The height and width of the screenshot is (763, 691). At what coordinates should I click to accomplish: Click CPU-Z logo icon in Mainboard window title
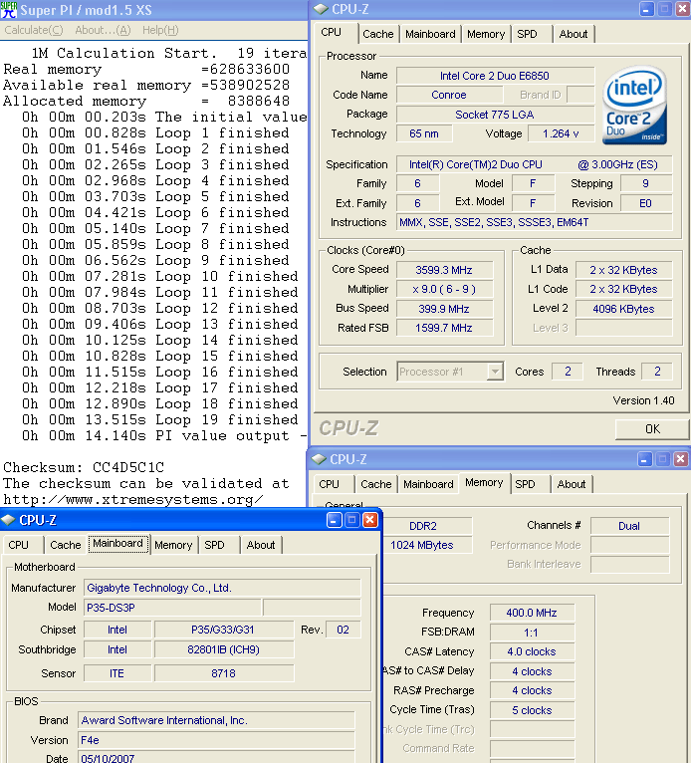pos(8,520)
